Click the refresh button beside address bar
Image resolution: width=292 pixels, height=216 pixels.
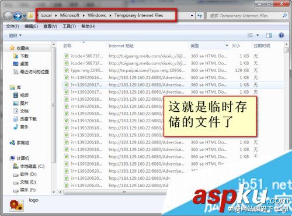[200, 16]
